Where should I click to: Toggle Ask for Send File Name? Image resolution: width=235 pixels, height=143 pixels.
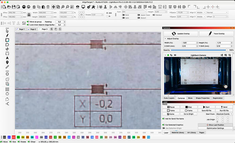(x=163, y=119)
